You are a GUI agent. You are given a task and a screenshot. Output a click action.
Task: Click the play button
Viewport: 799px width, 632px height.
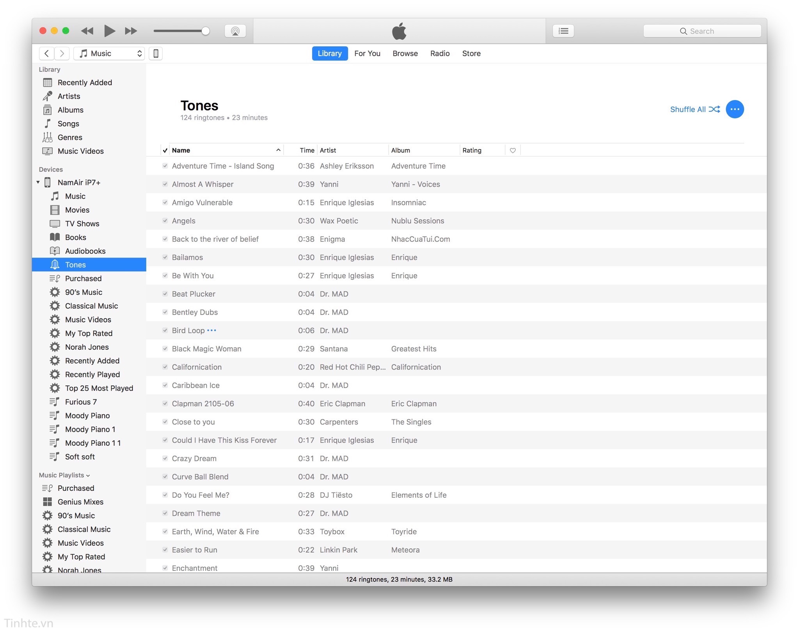click(x=110, y=31)
